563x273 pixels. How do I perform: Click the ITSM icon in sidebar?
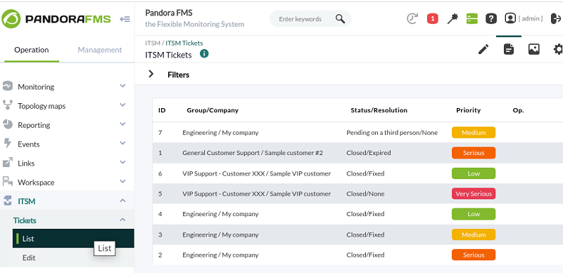[x=8, y=201]
